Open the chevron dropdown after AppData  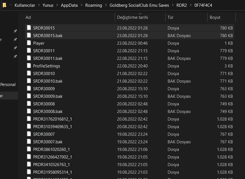pyautogui.click(x=82, y=5)
